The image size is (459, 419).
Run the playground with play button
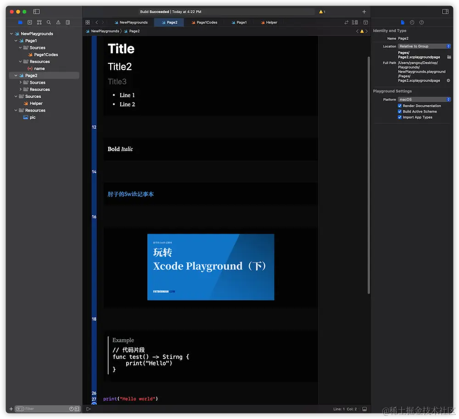point(89,409)
